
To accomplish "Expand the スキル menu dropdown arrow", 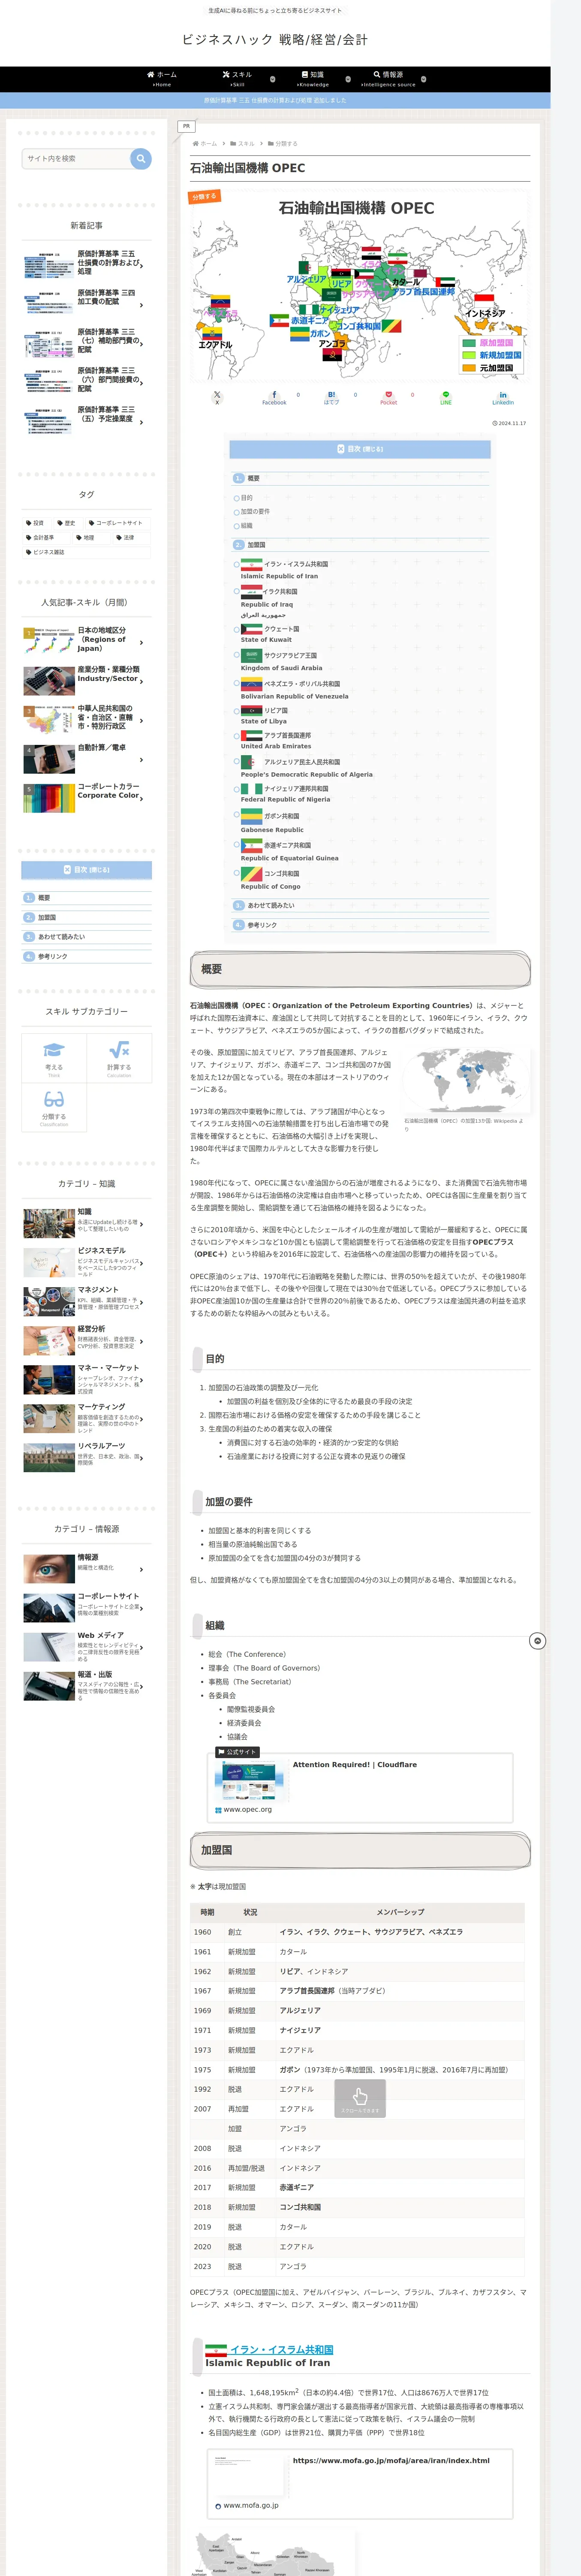I will 273,79.
